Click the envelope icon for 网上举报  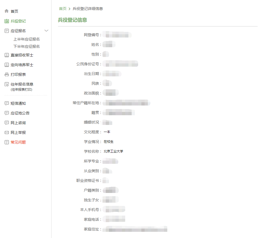click(6, 132)
